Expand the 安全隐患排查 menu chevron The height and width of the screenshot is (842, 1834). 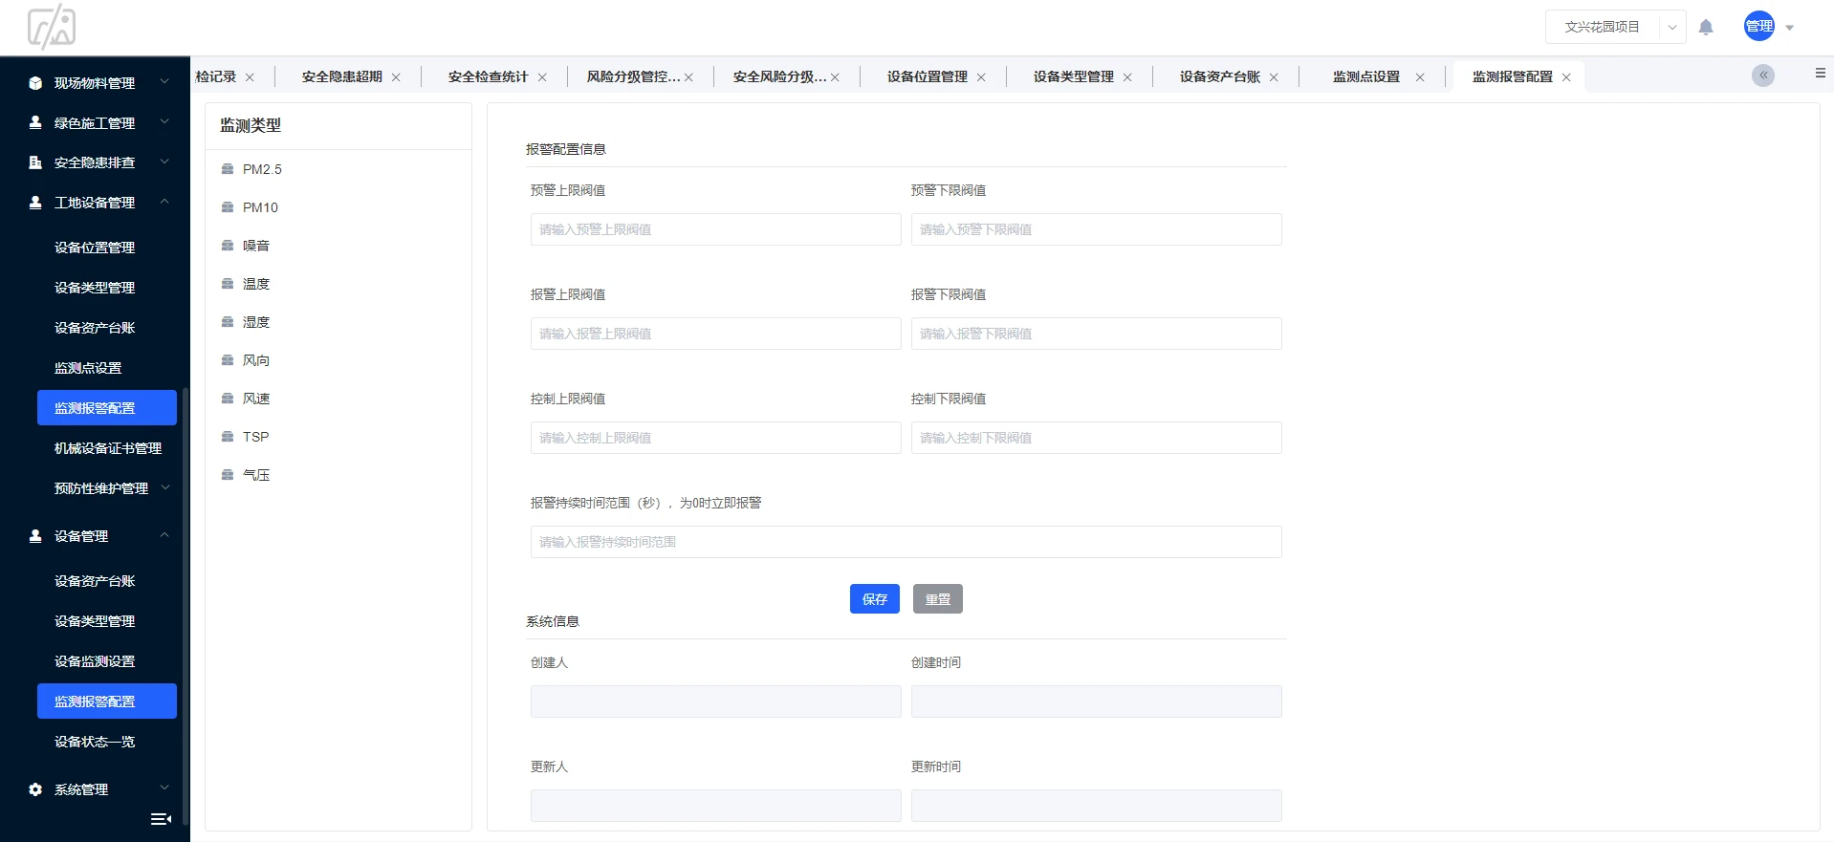(x=164, y=162)
